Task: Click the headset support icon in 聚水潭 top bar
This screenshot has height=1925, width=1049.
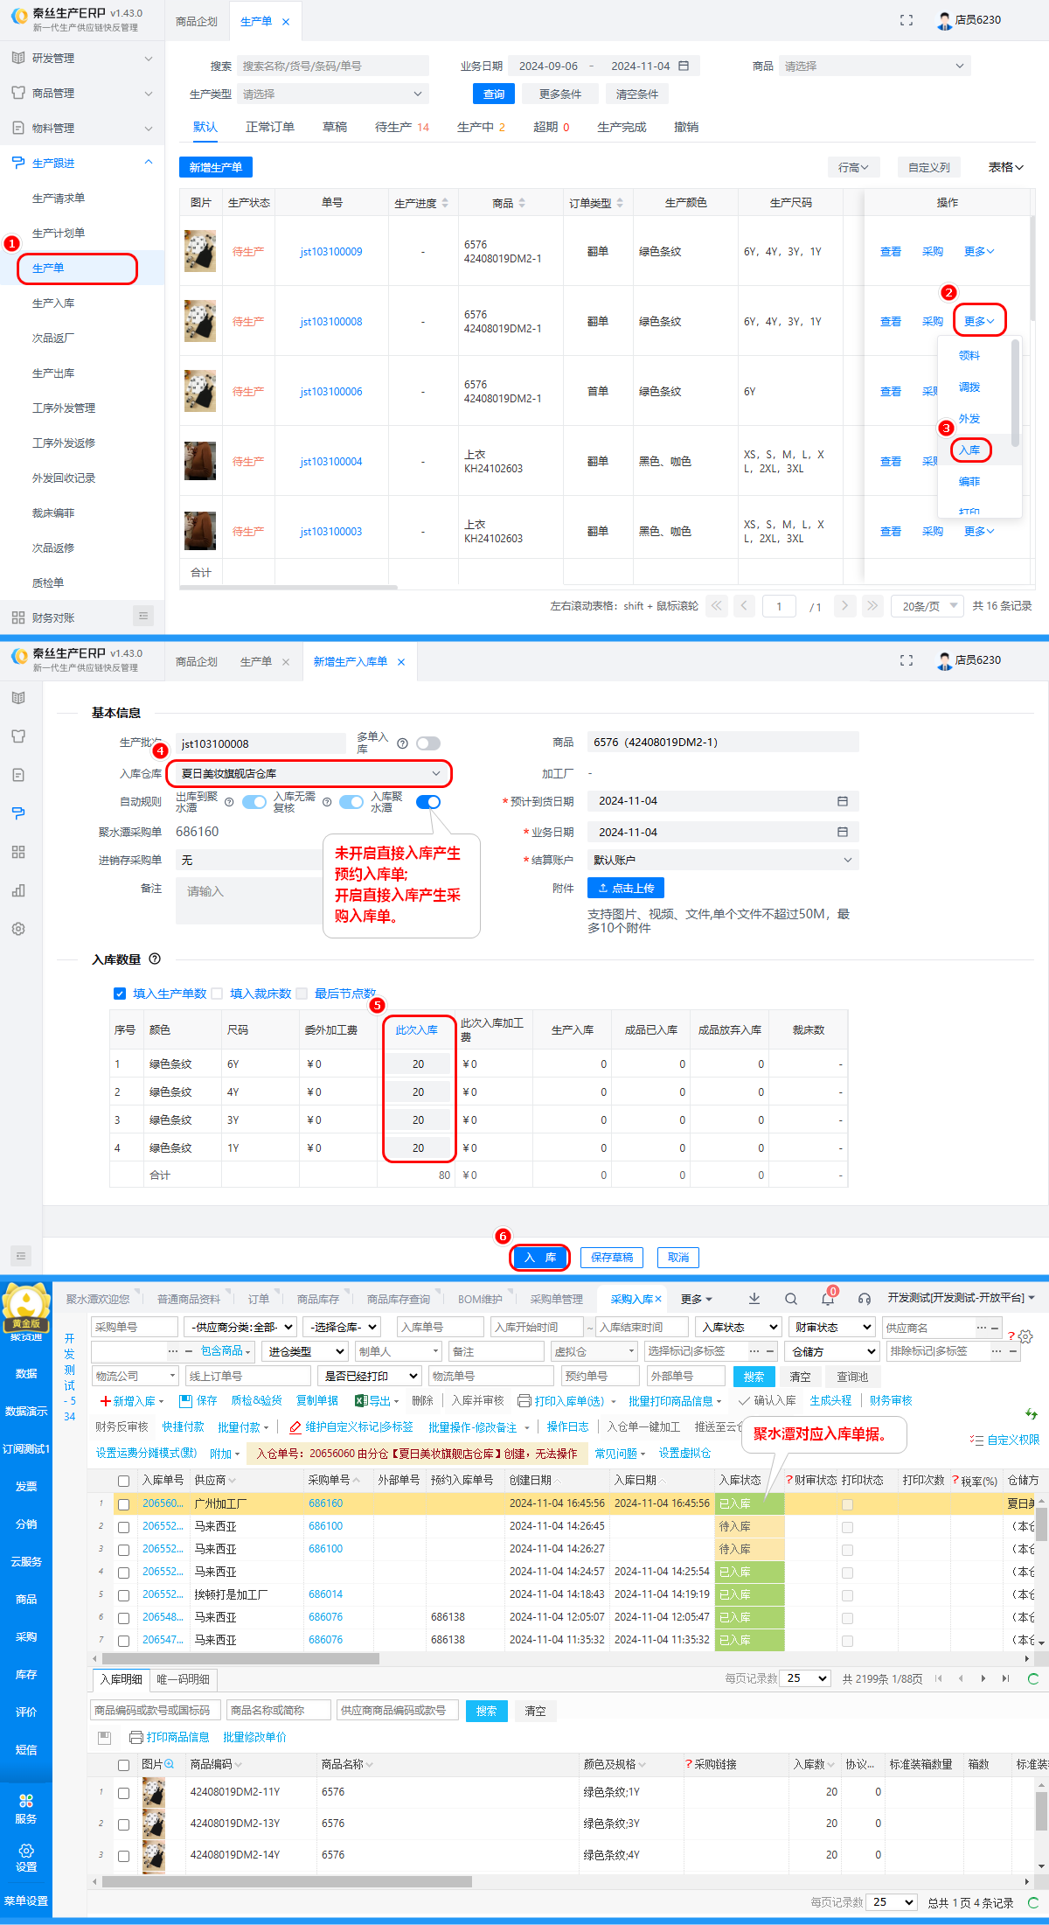Action: pos(865,1299)
